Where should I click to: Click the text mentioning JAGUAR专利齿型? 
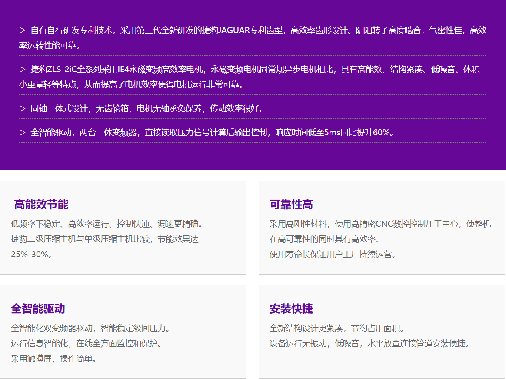(x=252, y=30)
